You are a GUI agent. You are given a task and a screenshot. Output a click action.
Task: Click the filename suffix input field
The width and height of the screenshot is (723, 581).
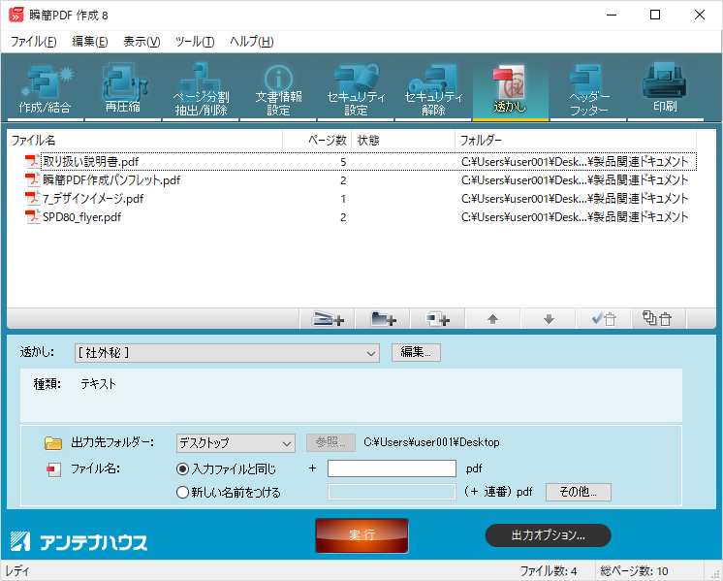click(392, 468)
